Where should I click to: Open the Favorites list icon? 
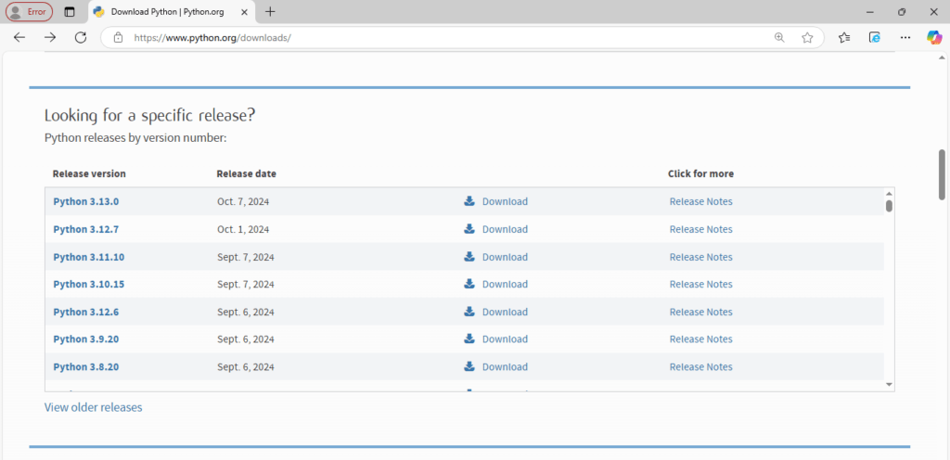point(844,37)
